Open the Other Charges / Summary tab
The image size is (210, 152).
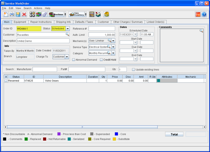coord(128,22)
